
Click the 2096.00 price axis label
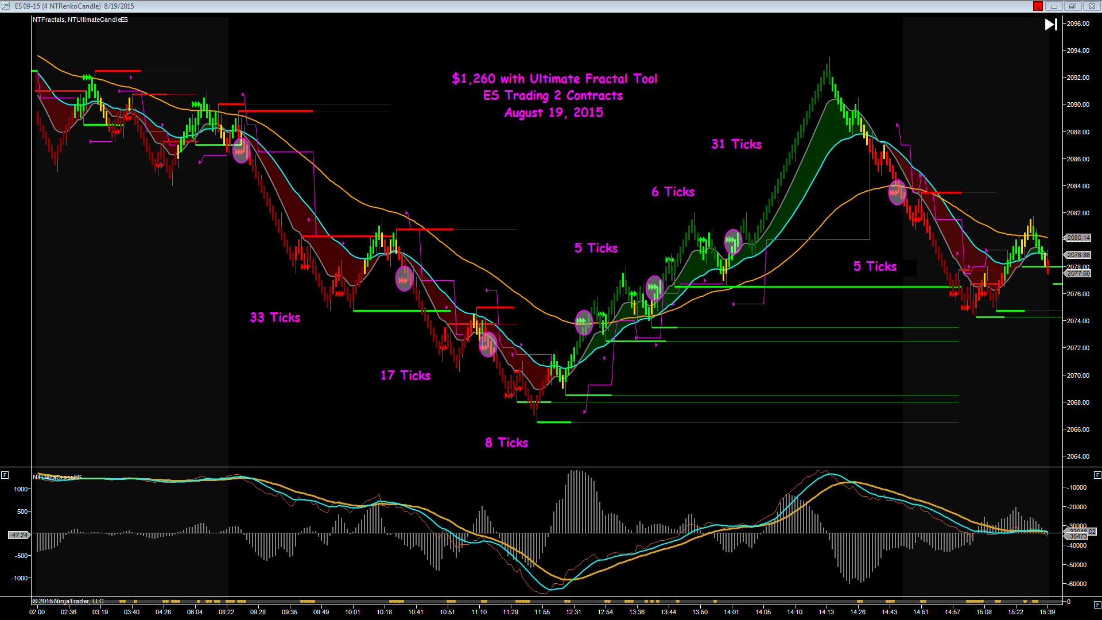click(1078, 24)
